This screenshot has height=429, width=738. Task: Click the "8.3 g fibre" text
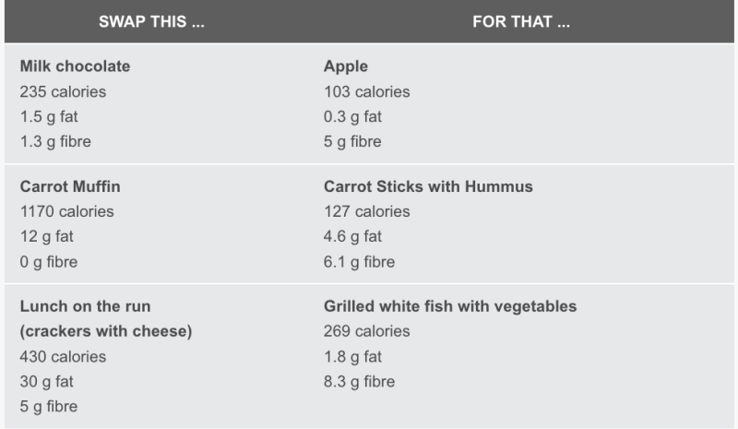click(x=359, y=382)
